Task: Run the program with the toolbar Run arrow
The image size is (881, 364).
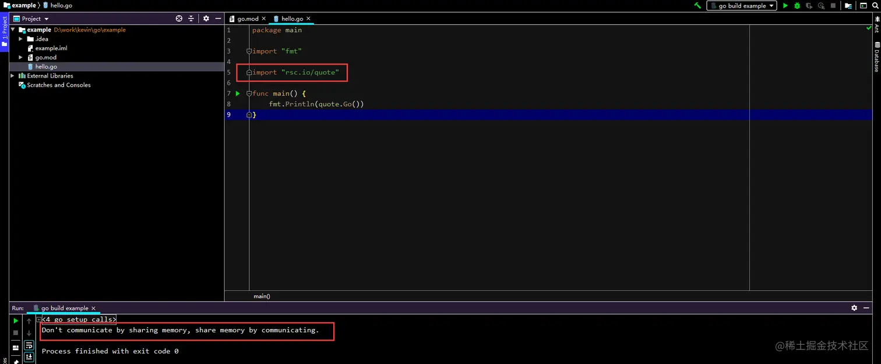Action: (x=785, y=6)
